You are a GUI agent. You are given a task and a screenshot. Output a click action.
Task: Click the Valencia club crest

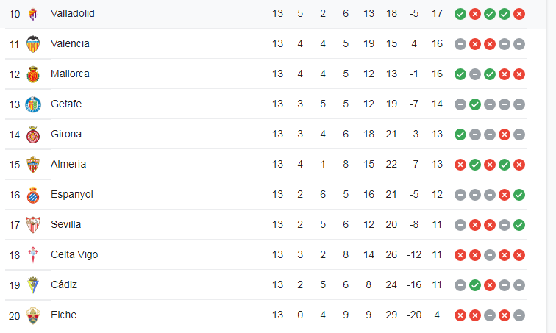(x=33, y=44)
